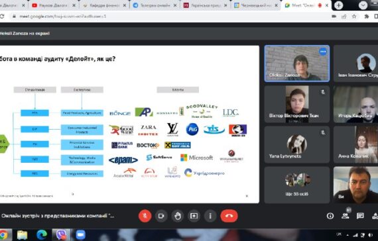Raise hand in the meeting
Viewport: 378px width, 241px height.
[x=178, y=216]
